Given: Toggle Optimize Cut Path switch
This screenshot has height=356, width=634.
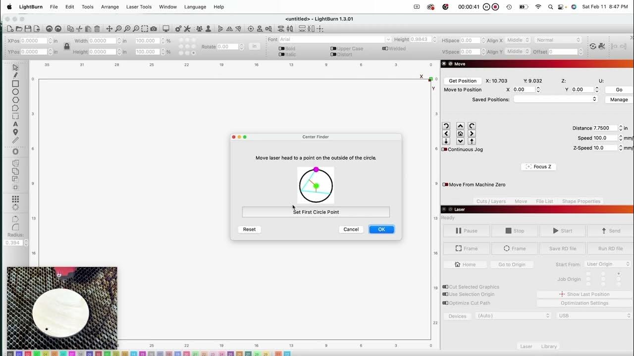Looking at the screenshot, I should pyautogui.click(x=445, y=303).
